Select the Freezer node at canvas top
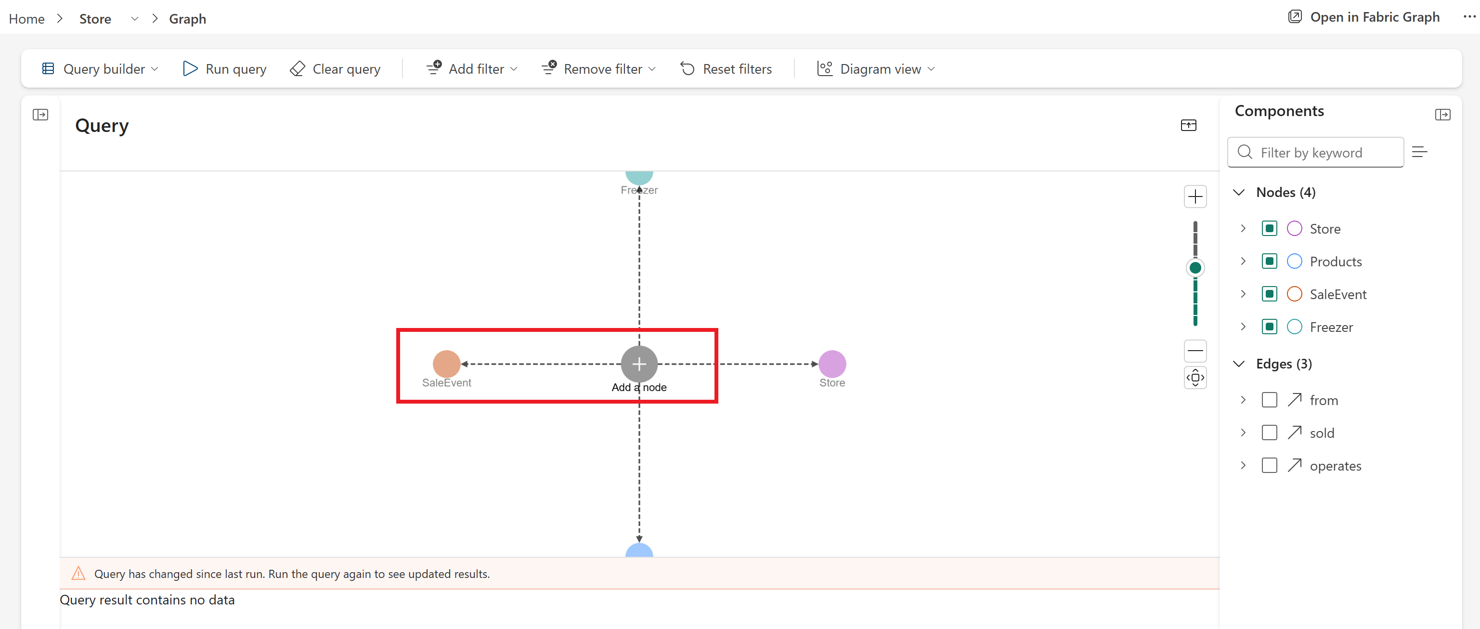 pos(639,177)
